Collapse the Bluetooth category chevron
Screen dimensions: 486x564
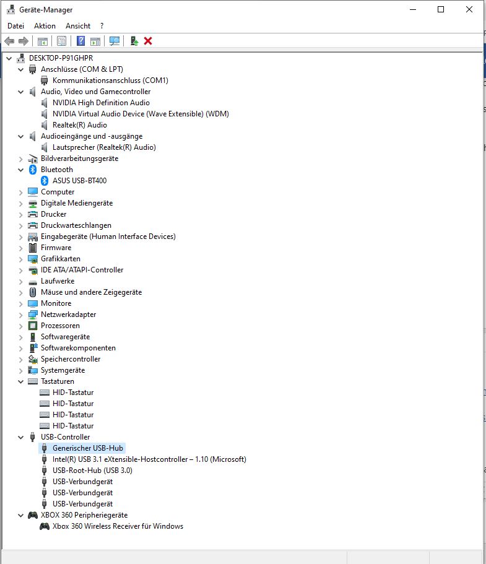pos(21,170)
